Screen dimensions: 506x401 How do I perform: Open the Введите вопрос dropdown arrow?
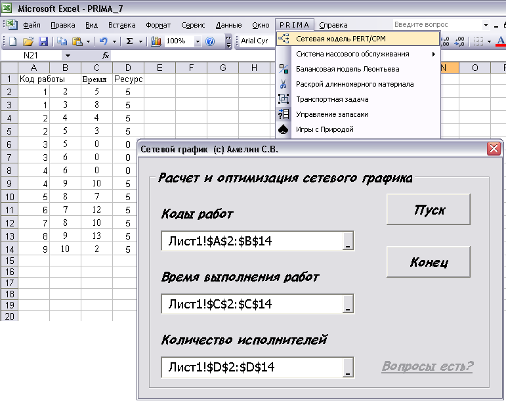pyautogui.click(x=486, y=25)
